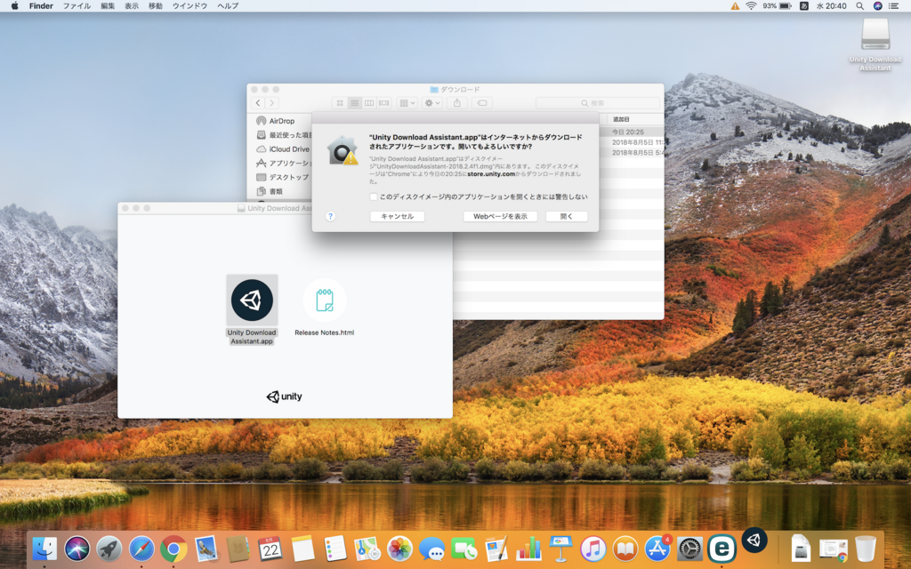This screenshot has width=911, height=569.
Task: Open the 移動 menu
Action: [x=156, y=6]
